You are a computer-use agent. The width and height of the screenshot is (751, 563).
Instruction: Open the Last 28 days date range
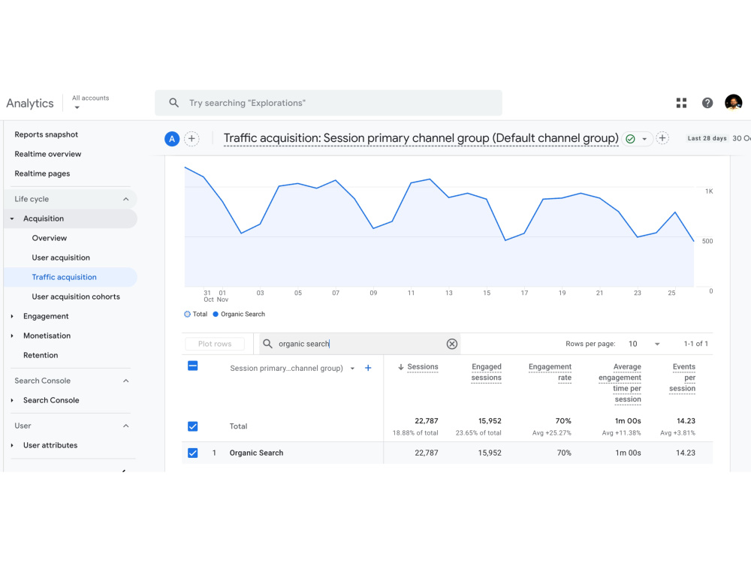[x=707, y=138]
